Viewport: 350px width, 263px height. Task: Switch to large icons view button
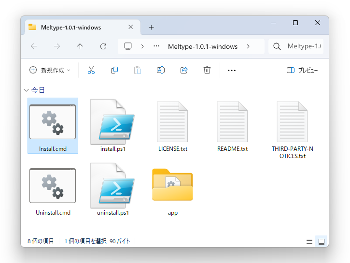(322, 241)
